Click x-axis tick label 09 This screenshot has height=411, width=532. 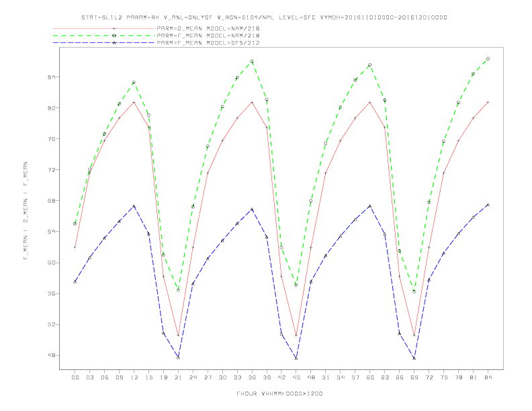[x=119, y=377]
